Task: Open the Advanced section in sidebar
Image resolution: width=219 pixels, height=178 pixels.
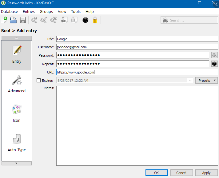Action: click(x=17, y=84)
